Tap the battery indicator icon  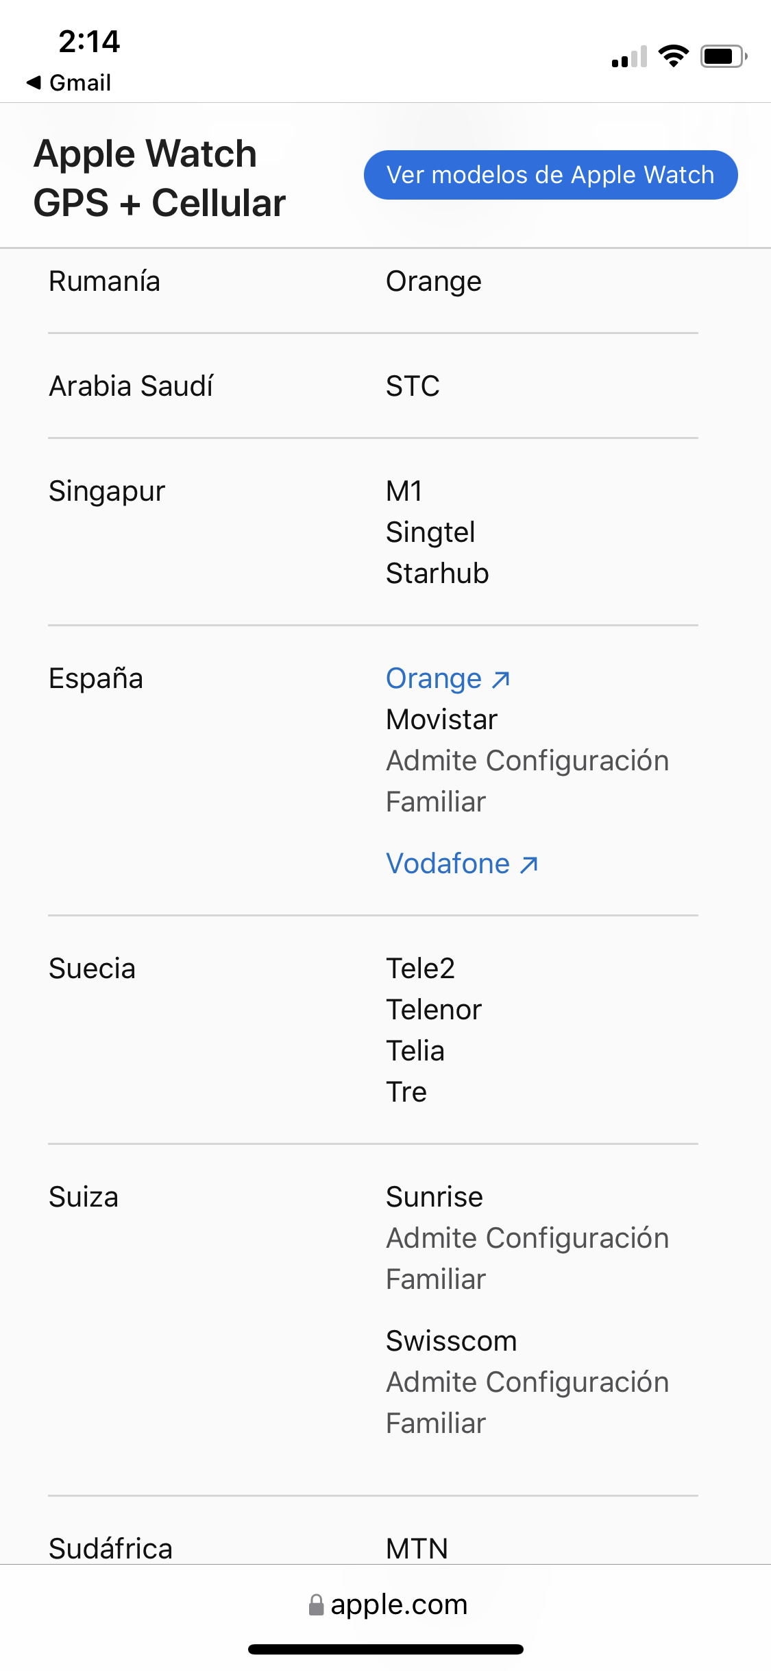(722, 56)
